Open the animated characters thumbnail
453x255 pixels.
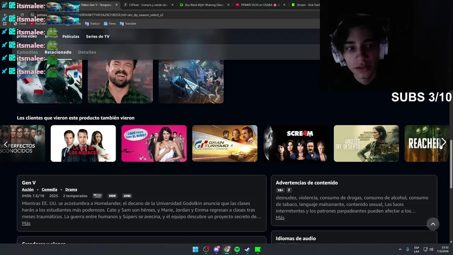tap(191, 81)
